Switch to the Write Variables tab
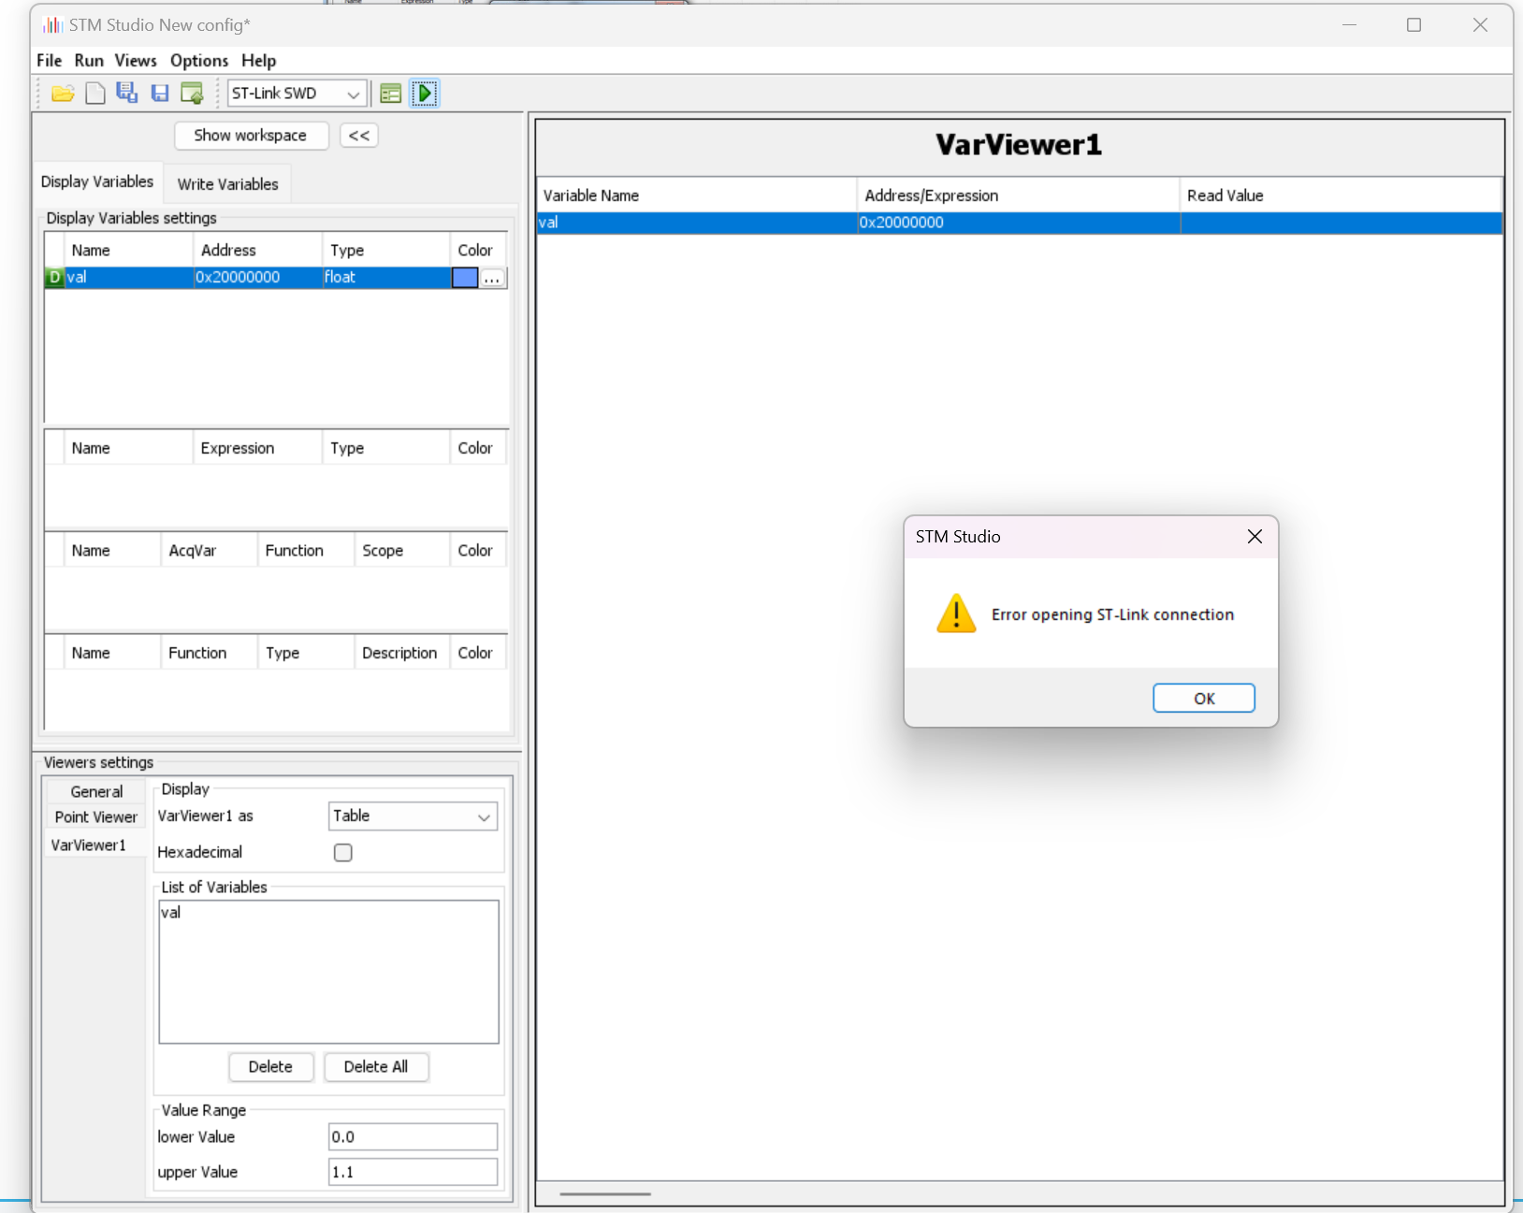This screenshot has height=1213, width=1523. pyautogui.click(x=227, y=184)
